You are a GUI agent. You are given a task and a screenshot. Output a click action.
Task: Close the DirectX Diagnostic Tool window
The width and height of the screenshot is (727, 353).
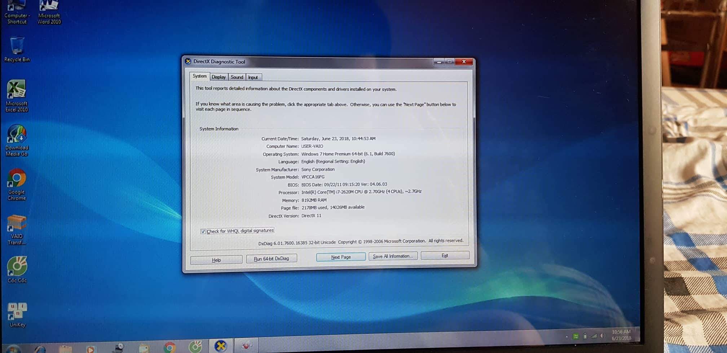click(x=464, y=62)
